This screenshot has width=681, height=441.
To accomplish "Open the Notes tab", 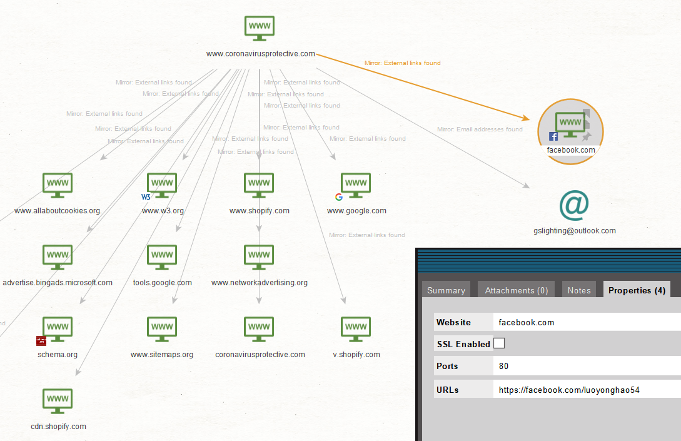I will 579,290.
